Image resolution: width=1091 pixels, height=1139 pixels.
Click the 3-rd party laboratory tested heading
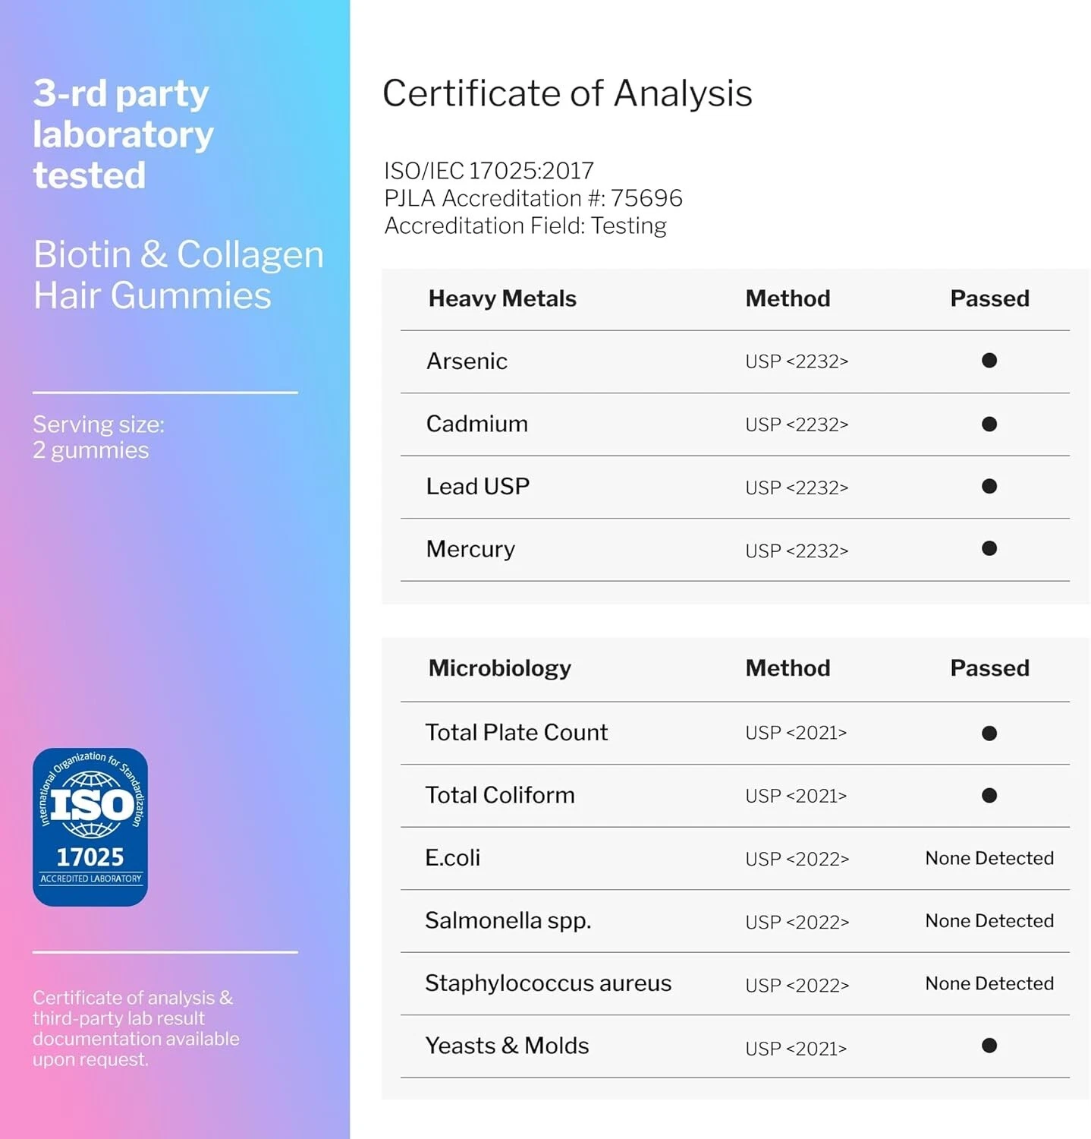[x=123, y=134]
